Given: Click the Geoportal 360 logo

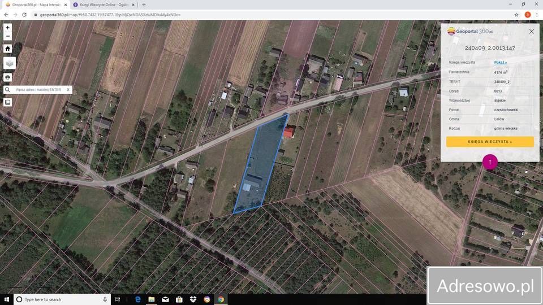Looking at the screenshot, I should [469, 31].
